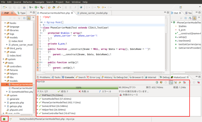Expand the hooks folder
Screen dimensions: 202x122
(5, 23)
